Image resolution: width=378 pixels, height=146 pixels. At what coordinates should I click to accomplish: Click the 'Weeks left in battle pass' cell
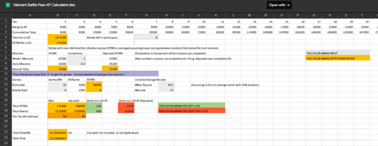(102, 38)
